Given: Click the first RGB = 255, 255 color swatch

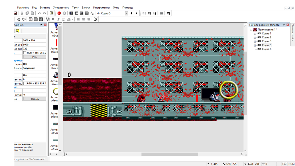Looking at the screenshot, I should [25, 53].
